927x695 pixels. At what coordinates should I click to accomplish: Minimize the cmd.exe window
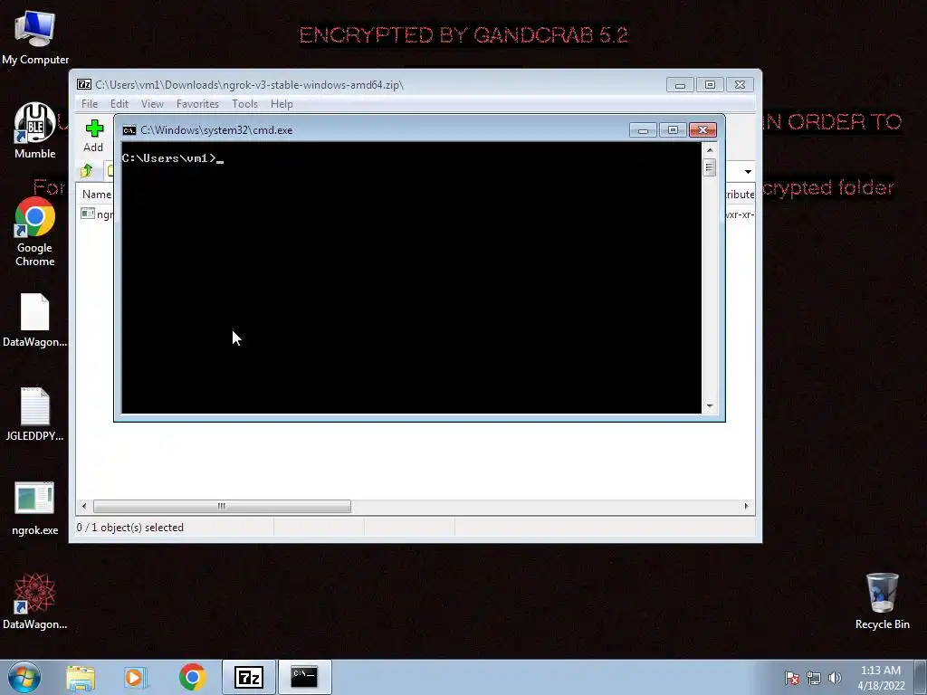643,130
